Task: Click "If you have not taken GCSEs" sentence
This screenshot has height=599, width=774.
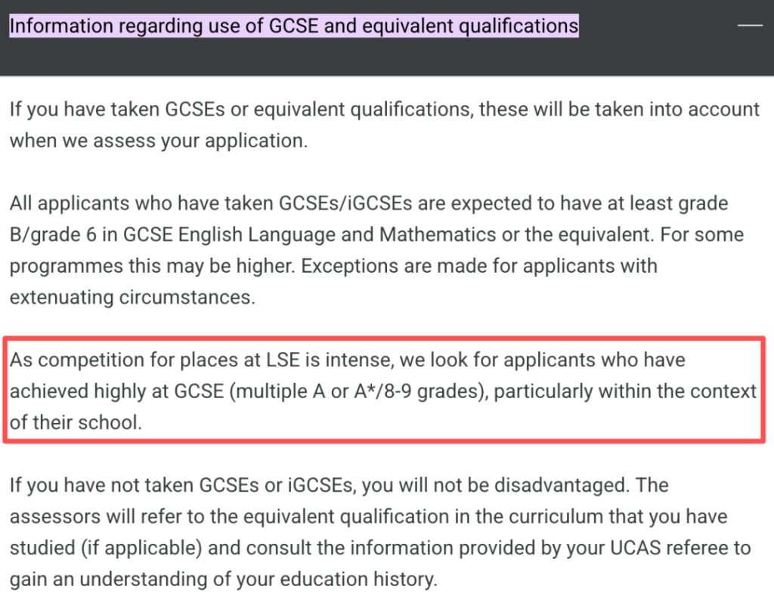Action: click(x=134, y=486)
